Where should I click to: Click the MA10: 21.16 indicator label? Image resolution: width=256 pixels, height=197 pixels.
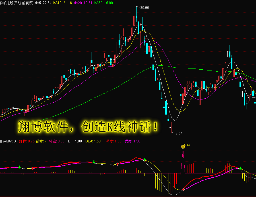point(62,3)
